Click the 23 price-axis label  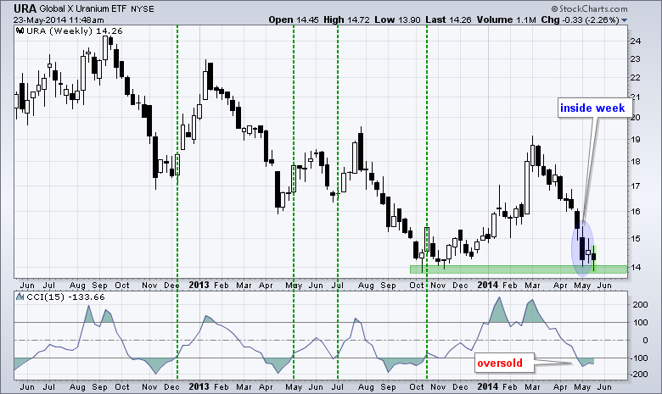click(x=636, y=59)
